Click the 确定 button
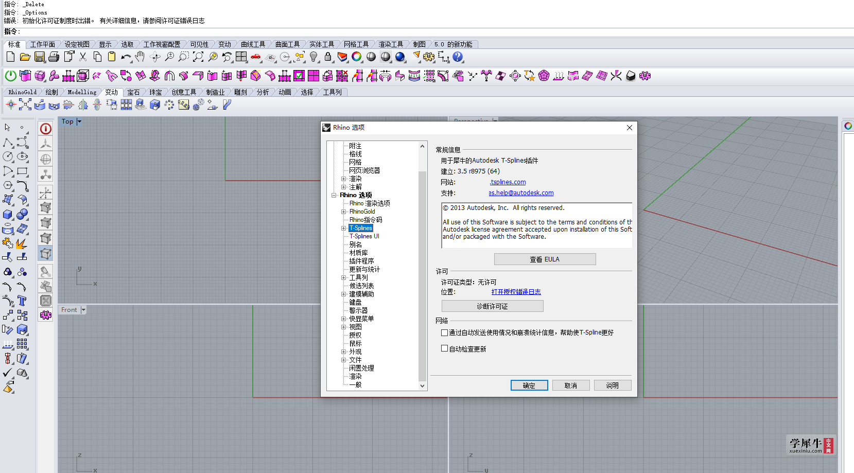854x473 pixels. (529, 386)
